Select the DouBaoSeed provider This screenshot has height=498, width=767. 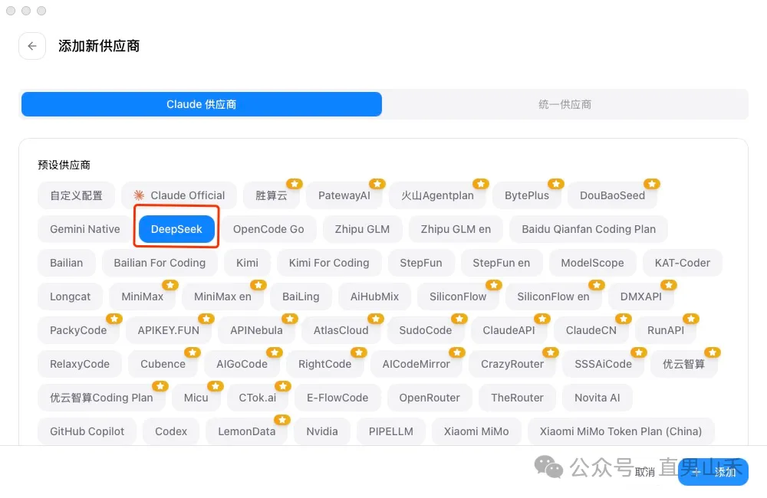point(612,195)
